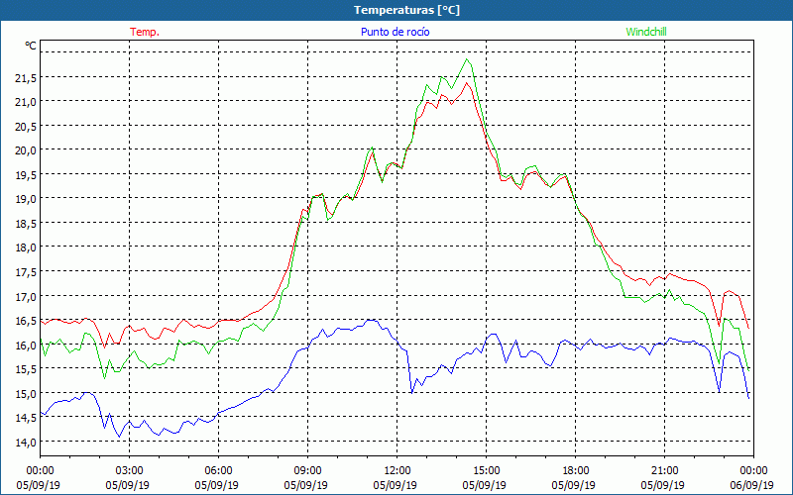This screenshot has width=793, height=495.
Task: Click the "15,5" y-axis value
Action: pyautogui.click(x=26, y=369)
